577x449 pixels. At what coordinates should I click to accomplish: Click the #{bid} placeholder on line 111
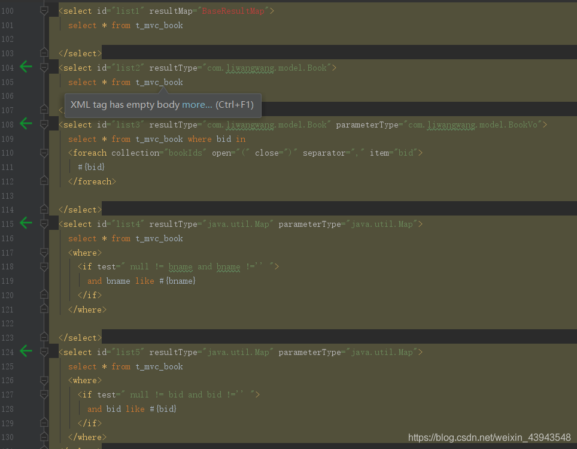click(x=91, y=167)
